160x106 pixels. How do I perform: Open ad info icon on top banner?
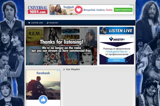pyautogui.click(x=131, y=6)
